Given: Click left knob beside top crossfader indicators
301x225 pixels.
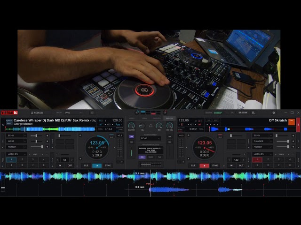Looking at the screenshot, I should pos(137,112).
